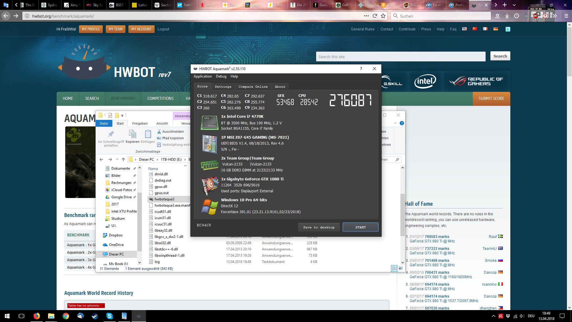Open the HOME nav item

tap(68, 99)
